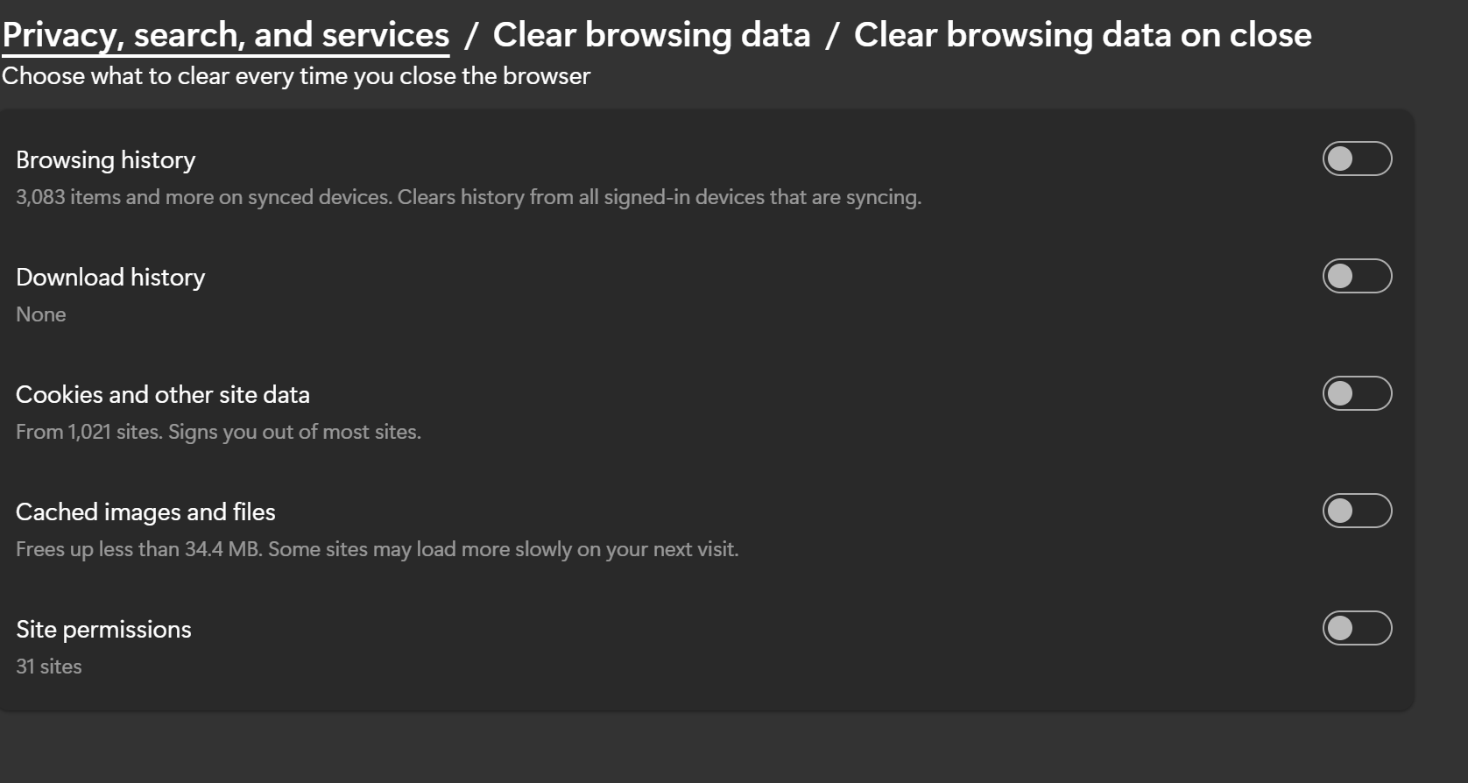Switch on Cached images and files
The width and height of the screenshot is (1468, 783).
pos(1357,511)
